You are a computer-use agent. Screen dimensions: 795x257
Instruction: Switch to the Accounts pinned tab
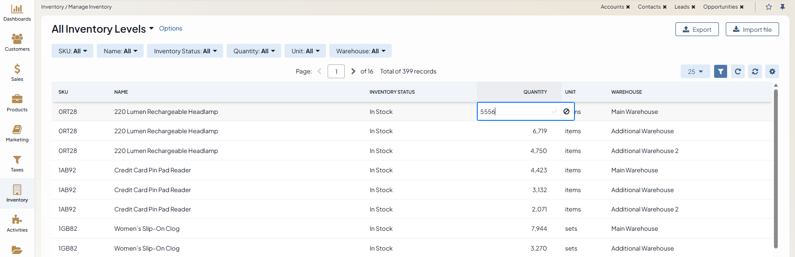pos(612,7)
